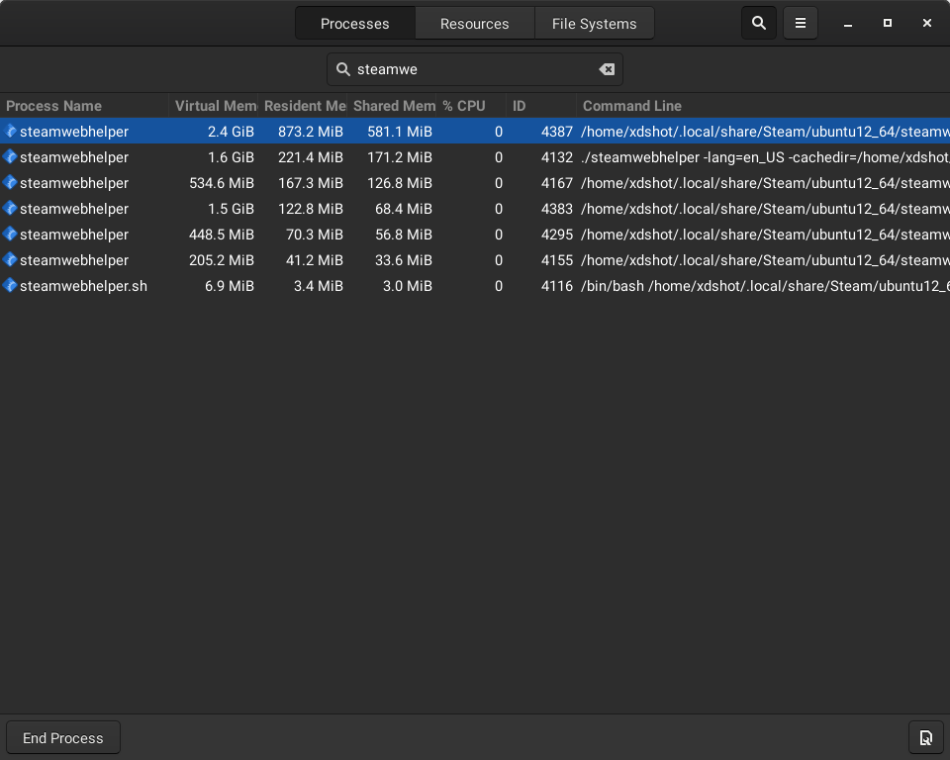Click the icon of process 4387
This screenshot has height=760, width=950.
click(x=10, y=131)
